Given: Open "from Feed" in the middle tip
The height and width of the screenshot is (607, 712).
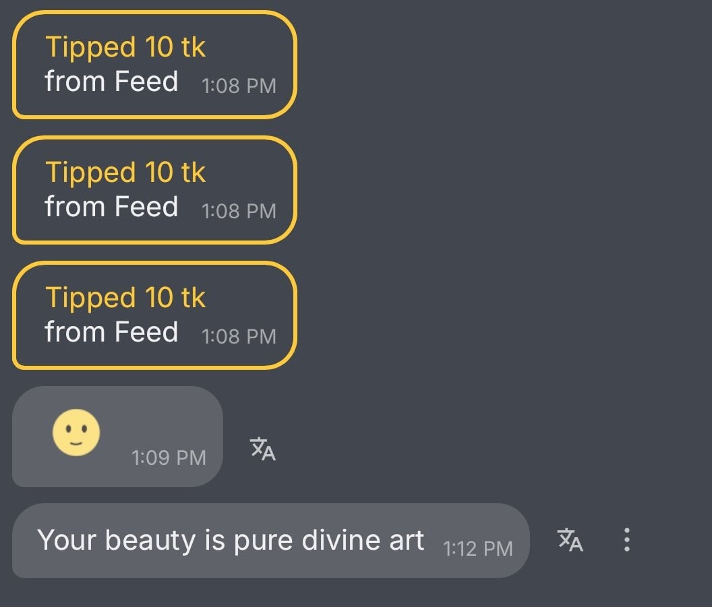Looking at the screenshot, I should (111, 207).
